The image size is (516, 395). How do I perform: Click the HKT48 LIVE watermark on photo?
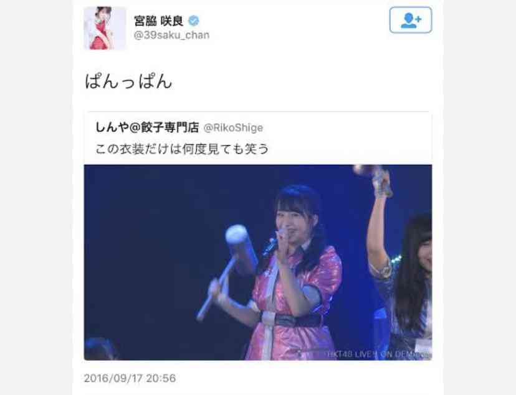pyautogui.click(x=379, y=355)
